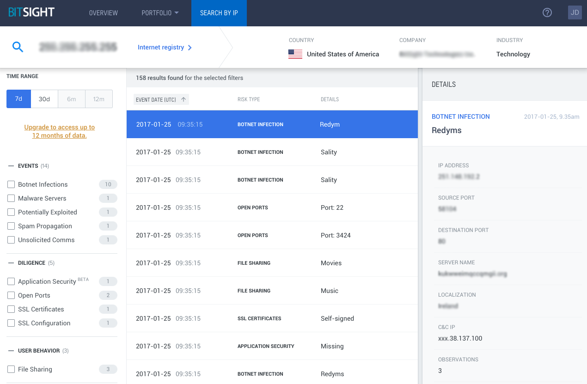Click the blurred IP search field
The image size is (587, 384).
(x=78, y=47)
